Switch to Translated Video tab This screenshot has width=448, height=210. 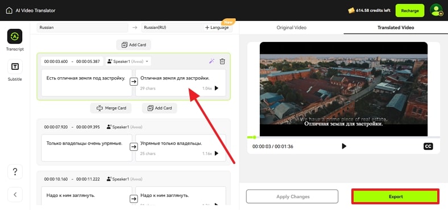click(x=396, y=28)
